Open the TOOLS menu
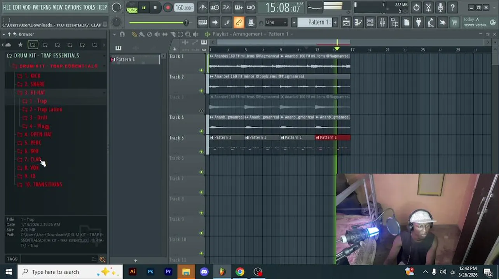499x279 pixels. 89,7
